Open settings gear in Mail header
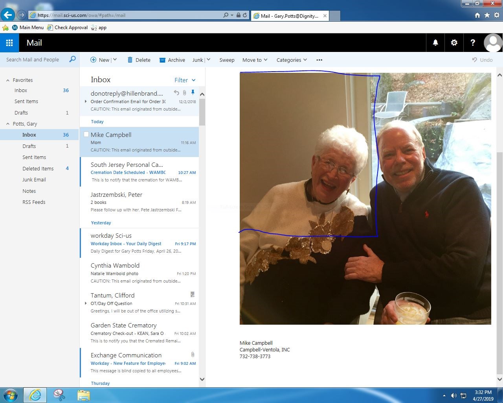 coord(454,43)
